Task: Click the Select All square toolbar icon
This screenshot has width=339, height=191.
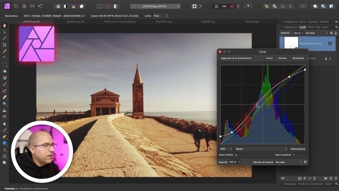Action: (x=100, y=6)
